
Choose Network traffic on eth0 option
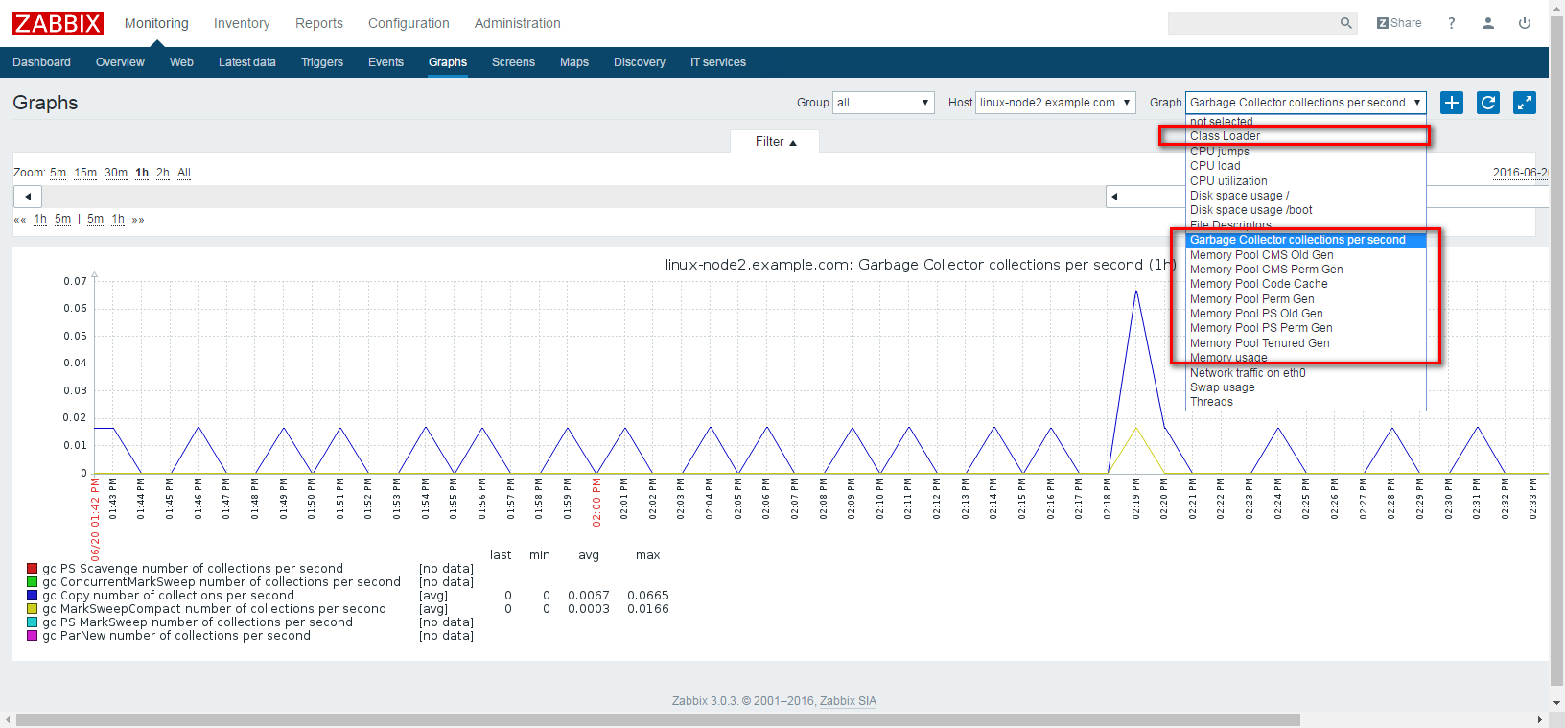(x=1305, y=373)
